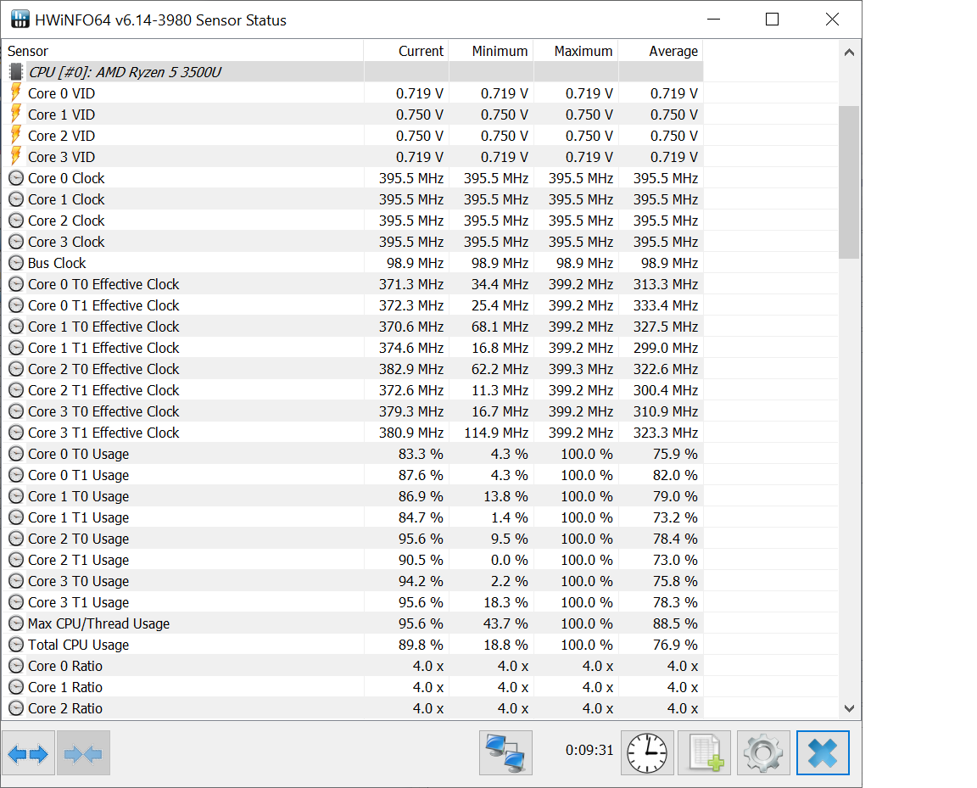977x788 pixels.
Task: Select the CPU [#0]: AMD Ryzen 5 3500U header
Action: coord(125,72)
